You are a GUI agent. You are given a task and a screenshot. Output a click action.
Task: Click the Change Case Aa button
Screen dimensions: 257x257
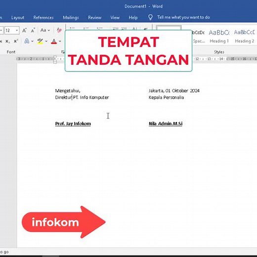click(43, 30)
